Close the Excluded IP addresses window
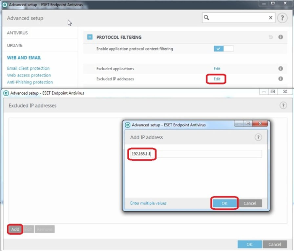This screenshot has height=251, width=294. point(285,92)
